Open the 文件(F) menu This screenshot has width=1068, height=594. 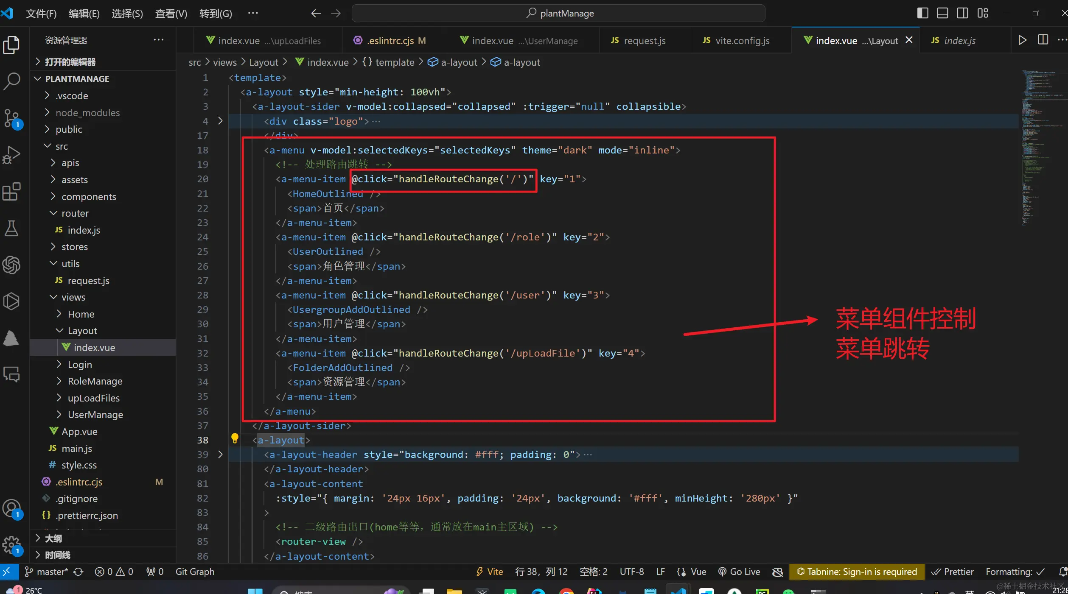pos(41,14)
